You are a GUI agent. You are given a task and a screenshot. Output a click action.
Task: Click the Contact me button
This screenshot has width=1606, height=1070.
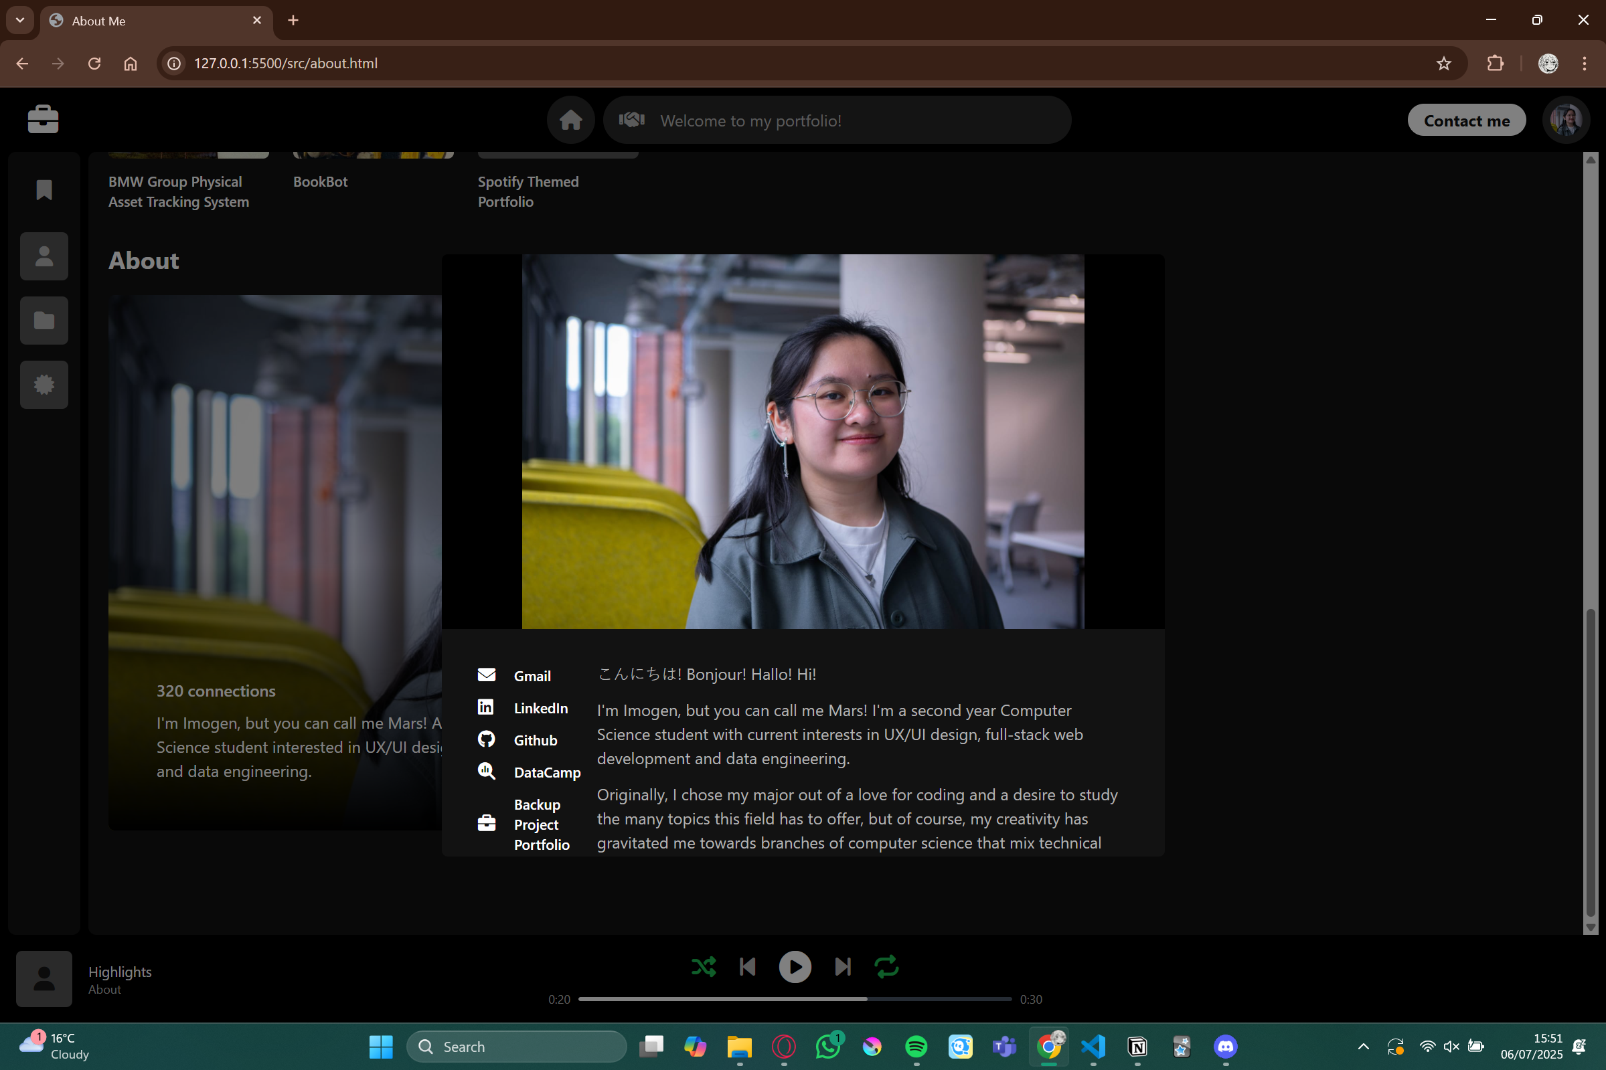(x=1466, y=120)
